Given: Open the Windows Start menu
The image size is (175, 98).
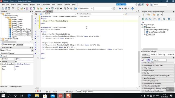Looking at the screenshot, I should pyautogui.click(x=3, y=96).
